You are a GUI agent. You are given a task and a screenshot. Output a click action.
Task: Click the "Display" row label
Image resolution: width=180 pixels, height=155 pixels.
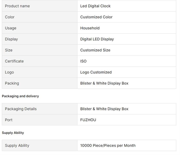11,39
